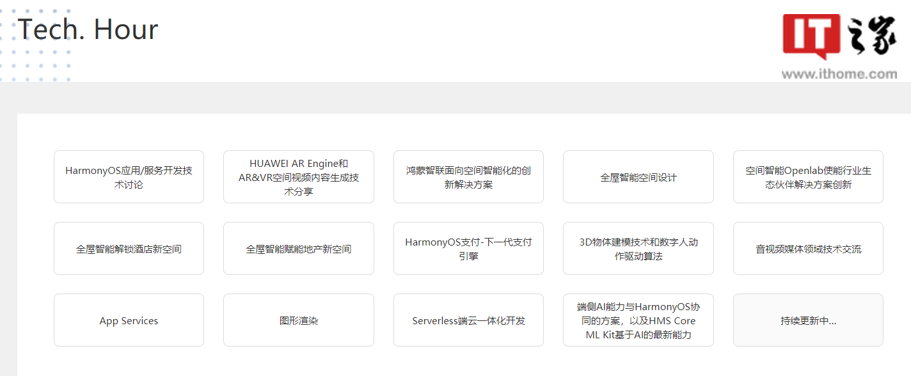Select 全屋智能解锁酒店新空间 card
This screenshot has height=376, width=911.
(129, 249)
